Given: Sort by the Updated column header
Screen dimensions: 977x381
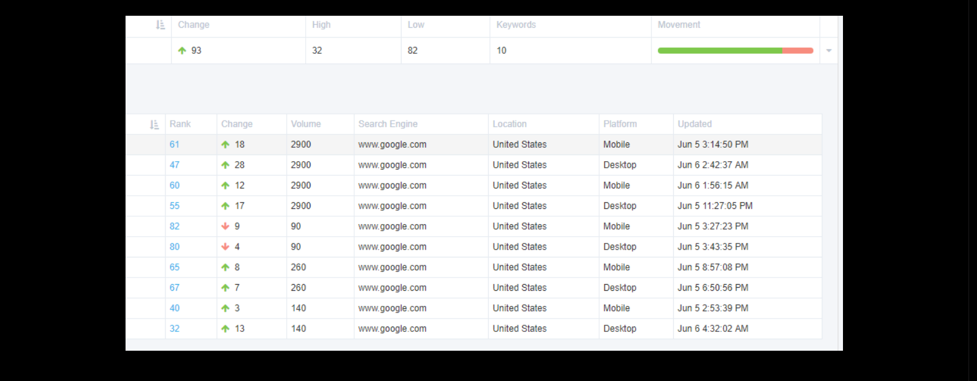Looking at the screenshot, I should [x=694, y=124].
